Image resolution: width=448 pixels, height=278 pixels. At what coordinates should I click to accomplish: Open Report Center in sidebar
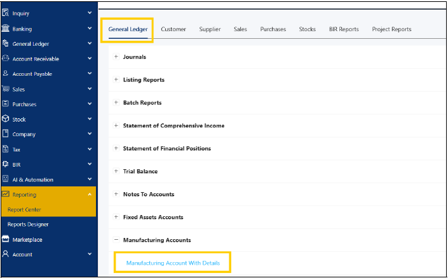pyautogui.click(x=24, y=210)
